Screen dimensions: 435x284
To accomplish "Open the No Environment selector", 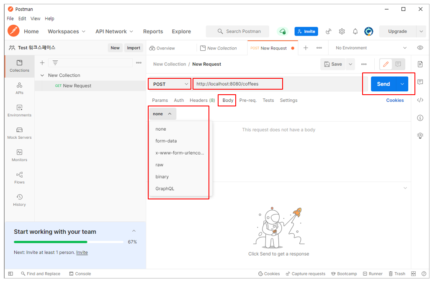I will coord(371,48).
